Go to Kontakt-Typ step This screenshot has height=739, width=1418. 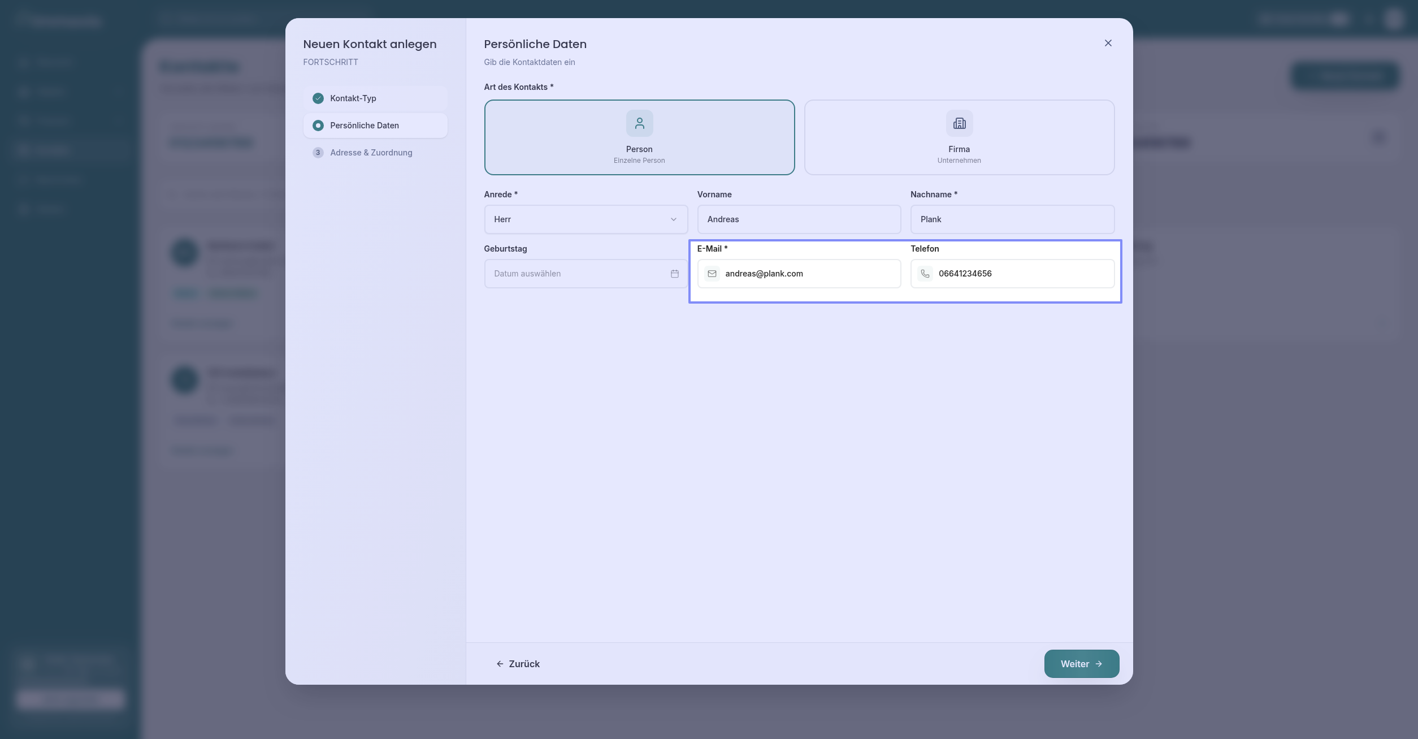pyautogui.click(x=353, y=98)
